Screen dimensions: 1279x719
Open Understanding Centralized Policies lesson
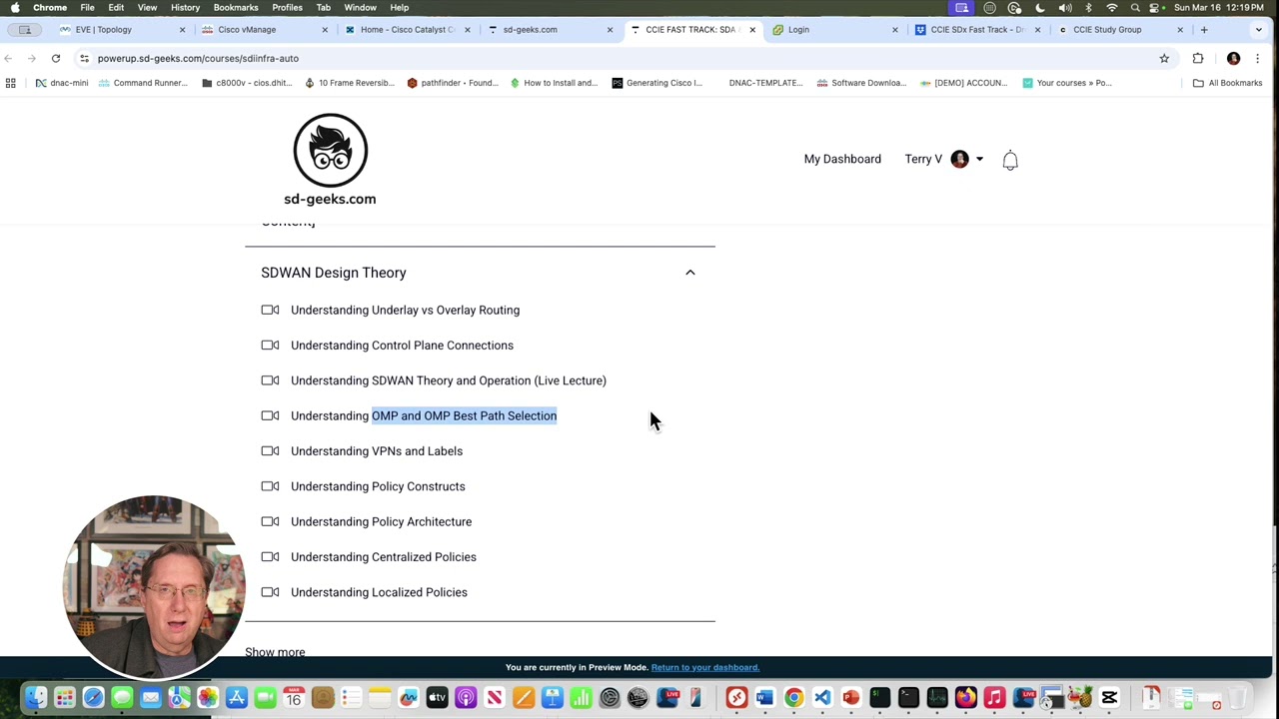(384, 557)
